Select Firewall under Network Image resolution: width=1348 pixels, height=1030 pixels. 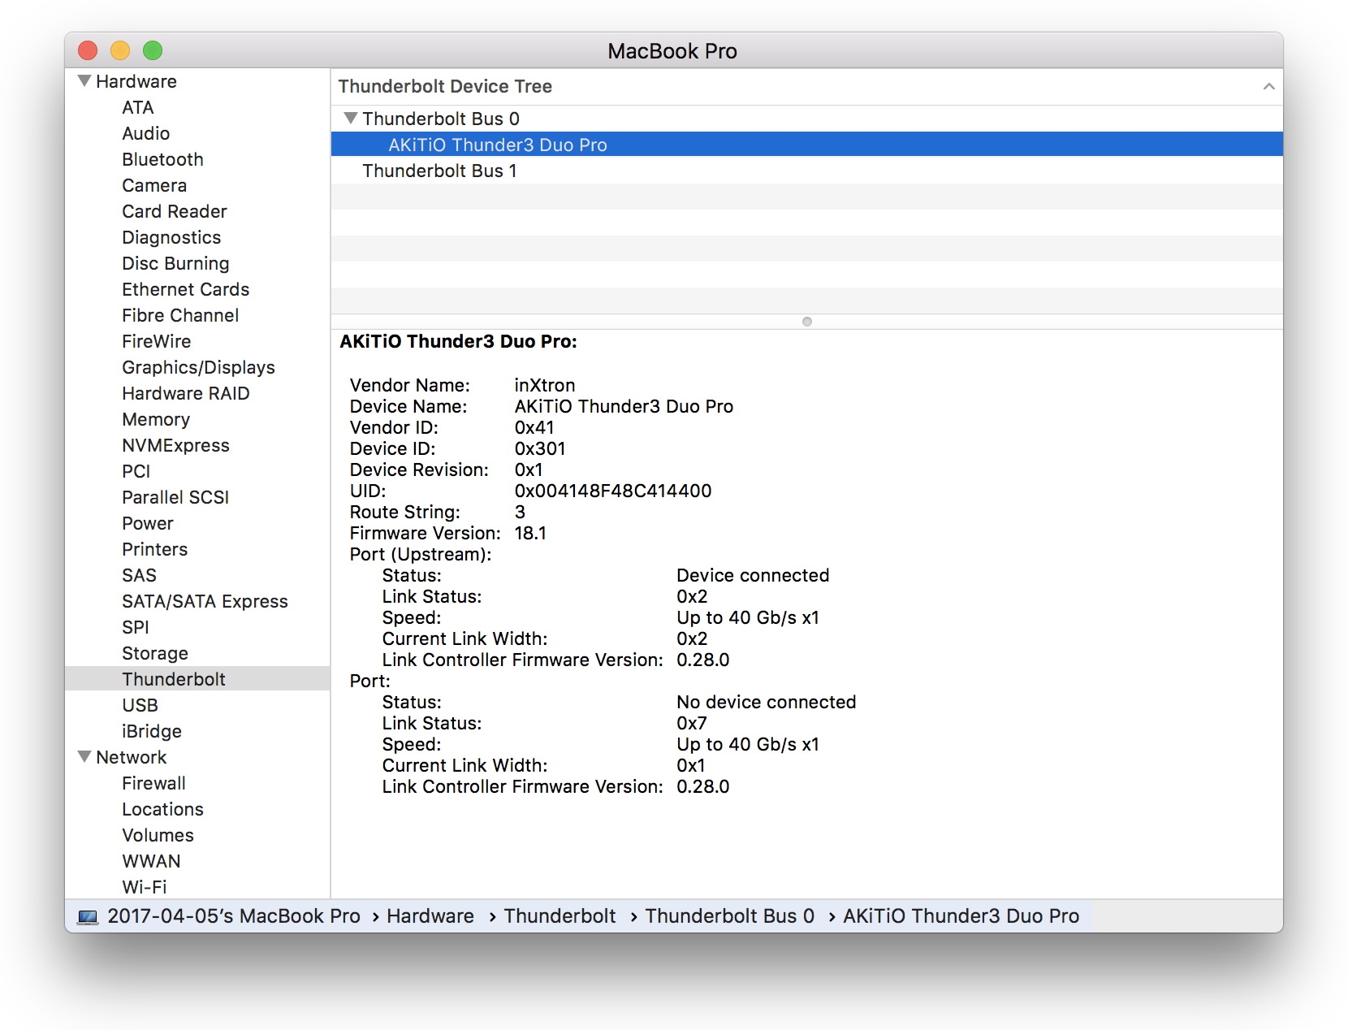tap(154, 783)
